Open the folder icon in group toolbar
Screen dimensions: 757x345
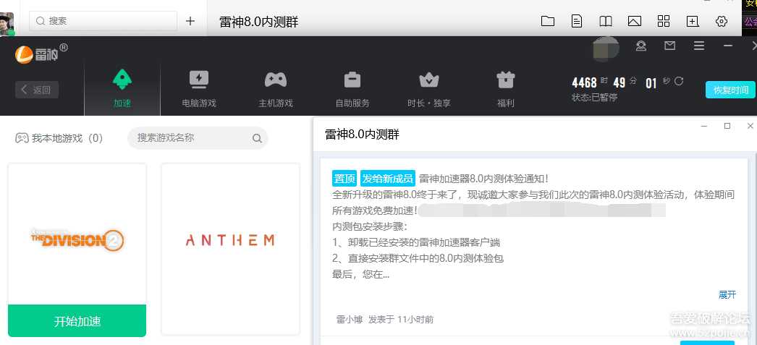point(547,21)
